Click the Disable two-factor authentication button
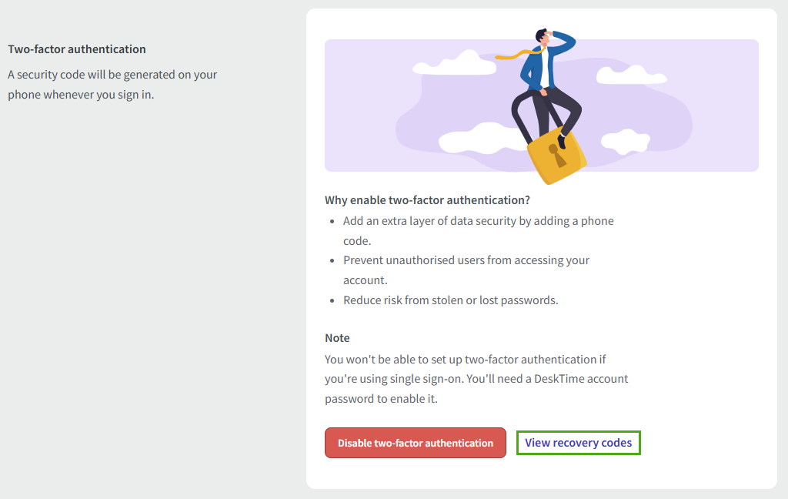 tap(415, 443)
